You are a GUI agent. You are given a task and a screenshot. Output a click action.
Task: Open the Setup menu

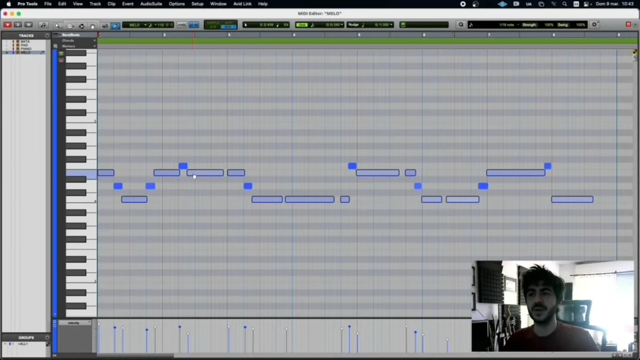coord(197,4)
